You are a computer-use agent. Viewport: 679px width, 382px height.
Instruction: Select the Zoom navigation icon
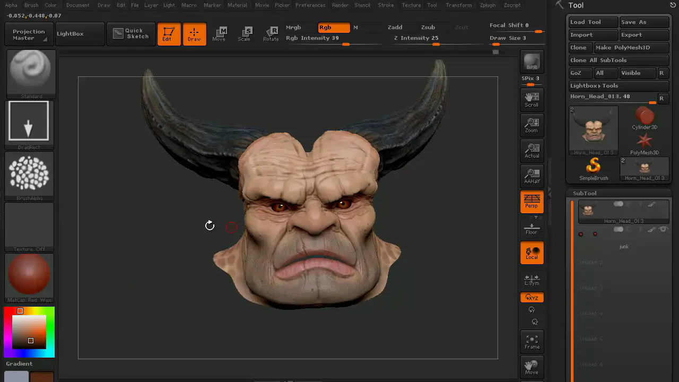point(532,125)
